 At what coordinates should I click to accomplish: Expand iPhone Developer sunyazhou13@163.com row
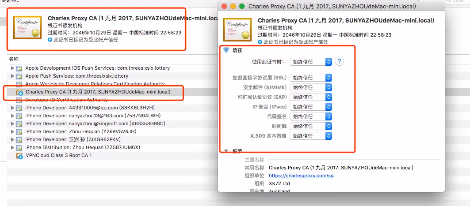[x=12, y=116]
